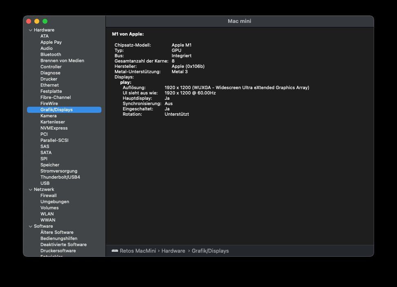Select Brennen von Medien

[x=62, y=61]
